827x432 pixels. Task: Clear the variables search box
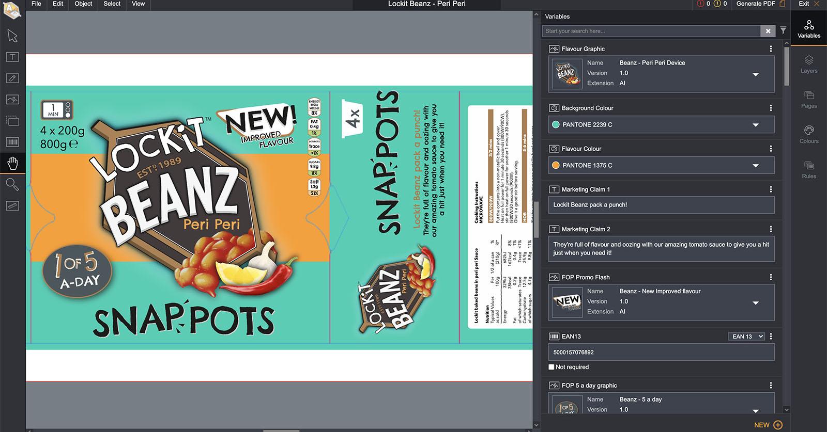[768, 31]
